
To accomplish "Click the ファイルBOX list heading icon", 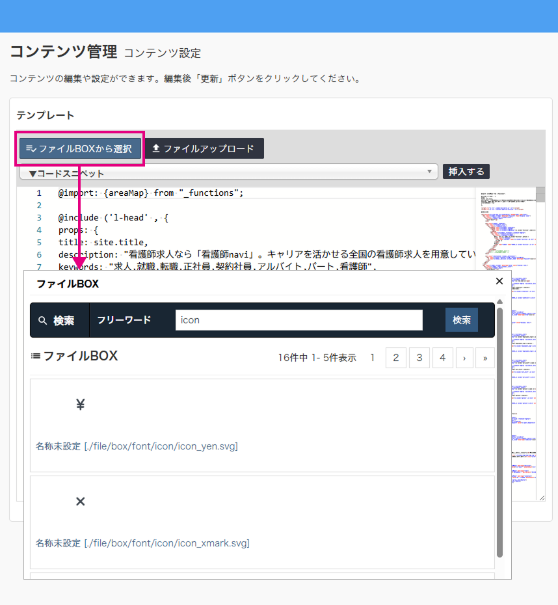I will 36,356.
